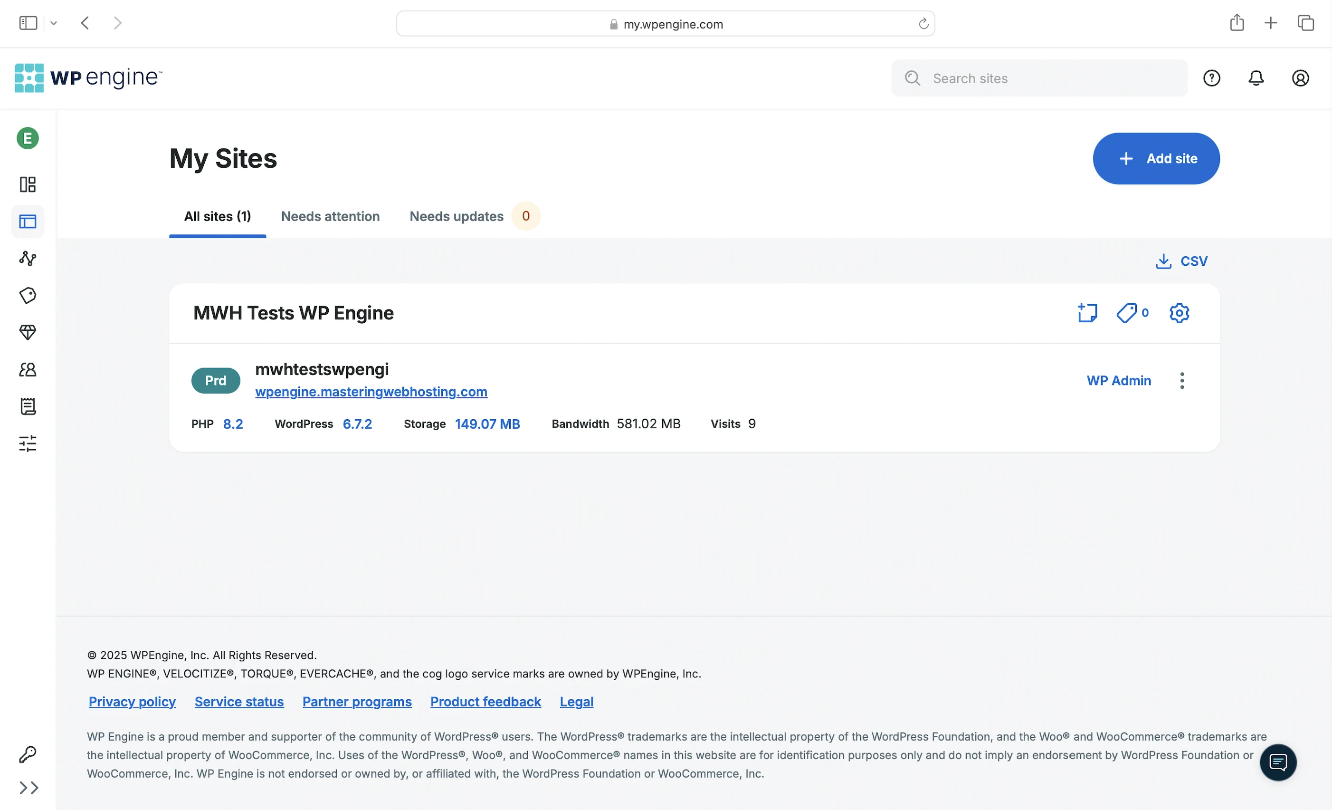Open the help question mark icon
This screenshot has height=810, width=1332.
[1211, 78]
